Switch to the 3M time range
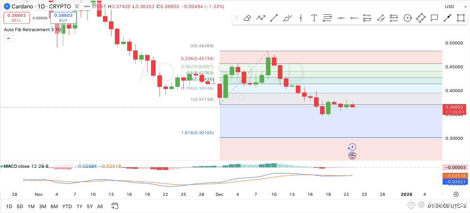This screenshot has height=213, width=470. pyautogui.click(x=43, y=206)
